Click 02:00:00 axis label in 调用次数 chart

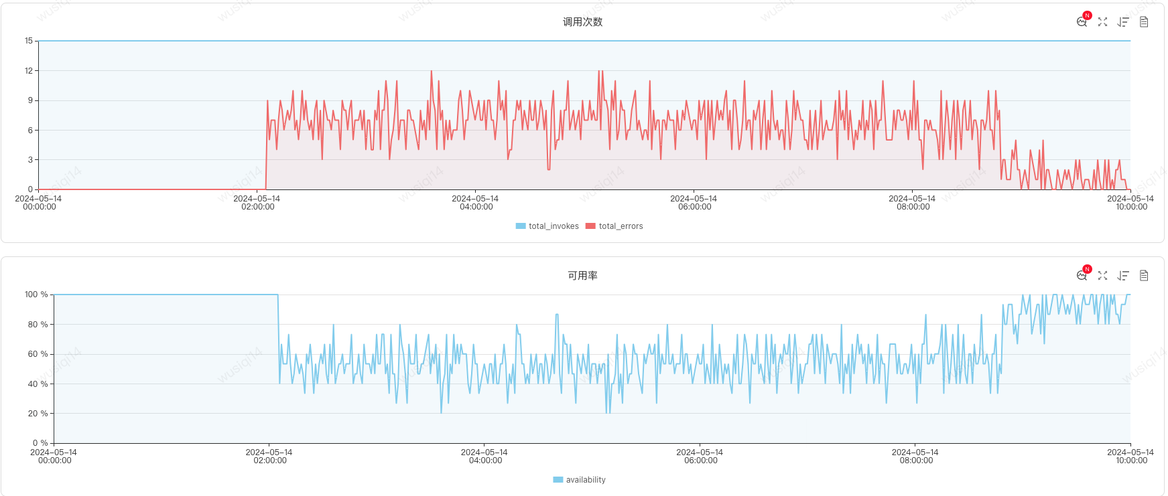[x=257, y=207]
